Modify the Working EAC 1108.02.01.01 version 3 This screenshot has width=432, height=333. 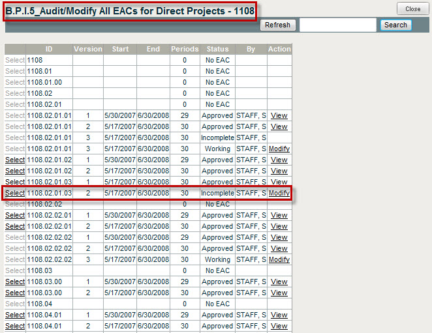(279, 149)
